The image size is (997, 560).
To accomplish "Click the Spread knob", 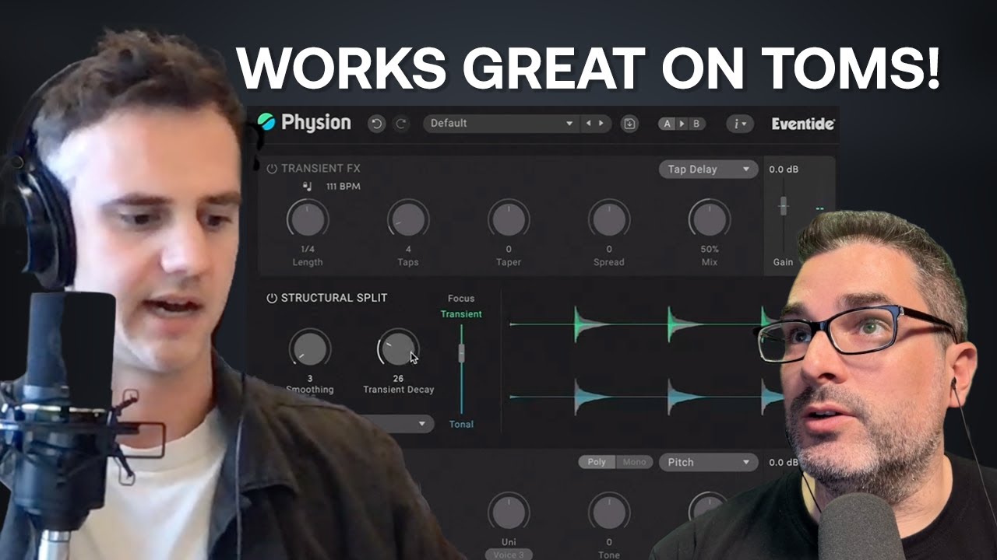I will pos(609,219).
